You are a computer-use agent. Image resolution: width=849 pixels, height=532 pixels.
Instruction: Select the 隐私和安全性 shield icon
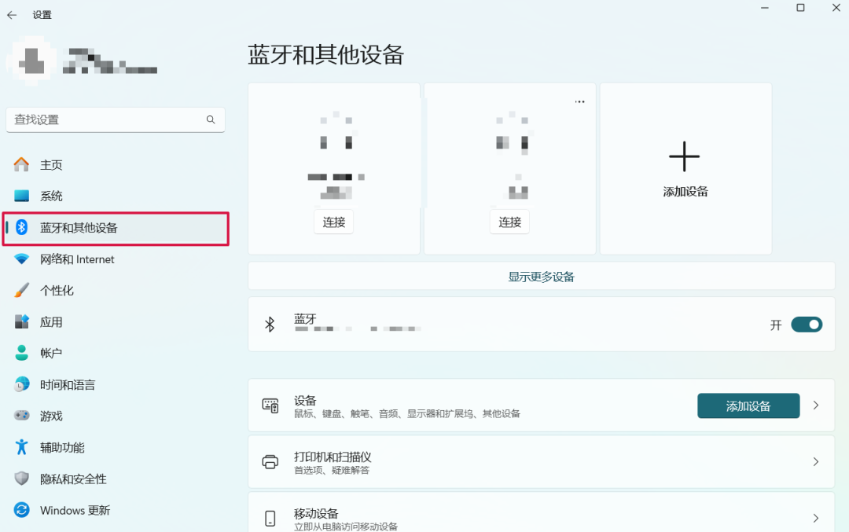tap(21, 479)
